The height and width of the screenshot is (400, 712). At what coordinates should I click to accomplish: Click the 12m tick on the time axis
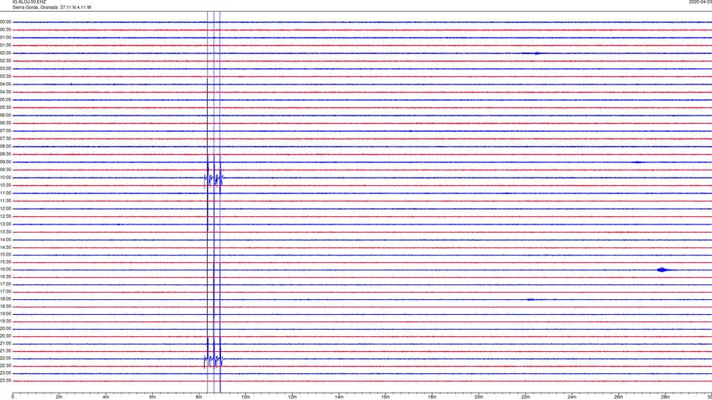pos(292,397)
